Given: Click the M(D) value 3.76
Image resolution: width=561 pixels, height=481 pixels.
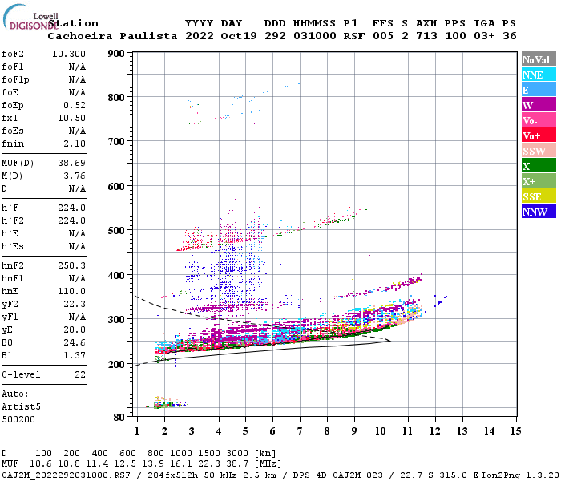Looking at the screenshot, I should click(x=75, y=176).
